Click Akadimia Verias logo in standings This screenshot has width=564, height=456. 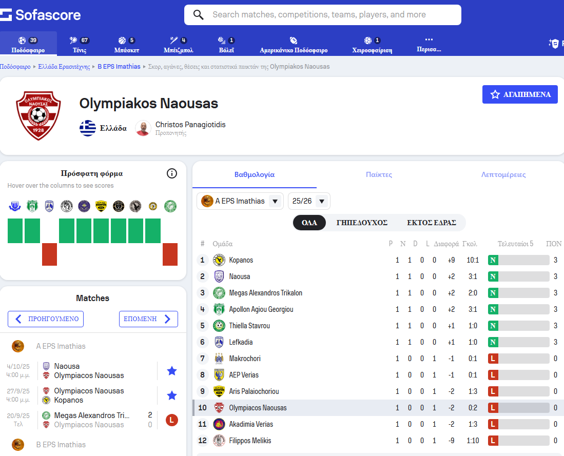coord(219,424)
